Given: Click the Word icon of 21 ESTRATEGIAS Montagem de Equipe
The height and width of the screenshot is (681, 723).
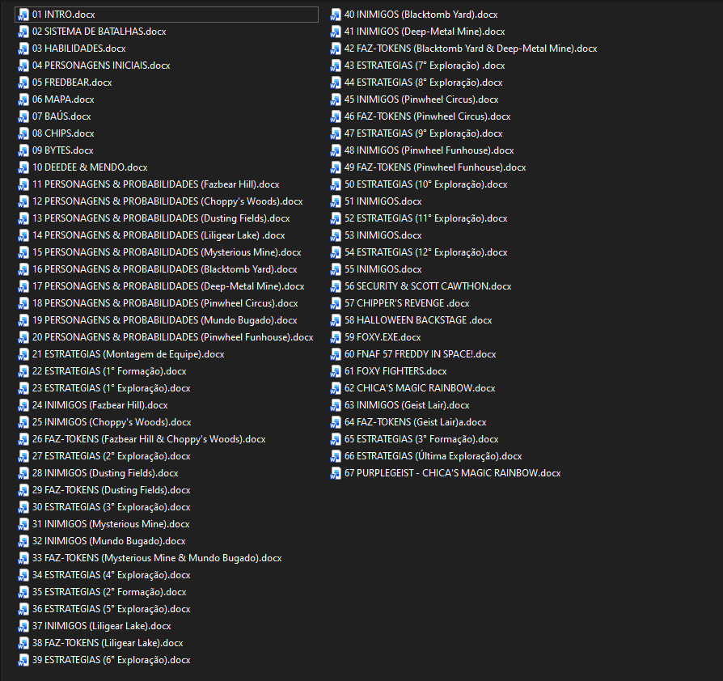Looking at the screenshot, I should (23, 354).
